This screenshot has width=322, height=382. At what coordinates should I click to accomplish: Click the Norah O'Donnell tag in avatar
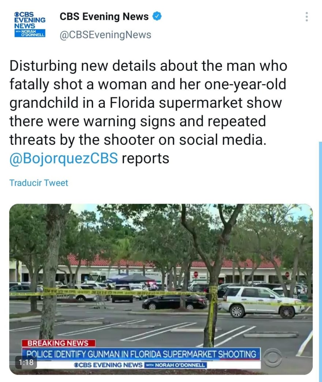point(30,33)
